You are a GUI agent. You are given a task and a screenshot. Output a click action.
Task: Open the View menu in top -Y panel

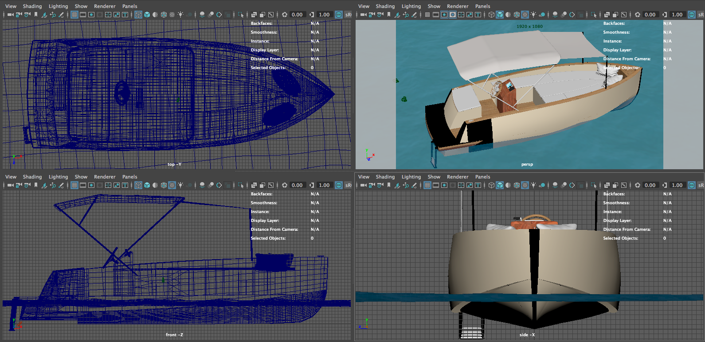point(11,6)
